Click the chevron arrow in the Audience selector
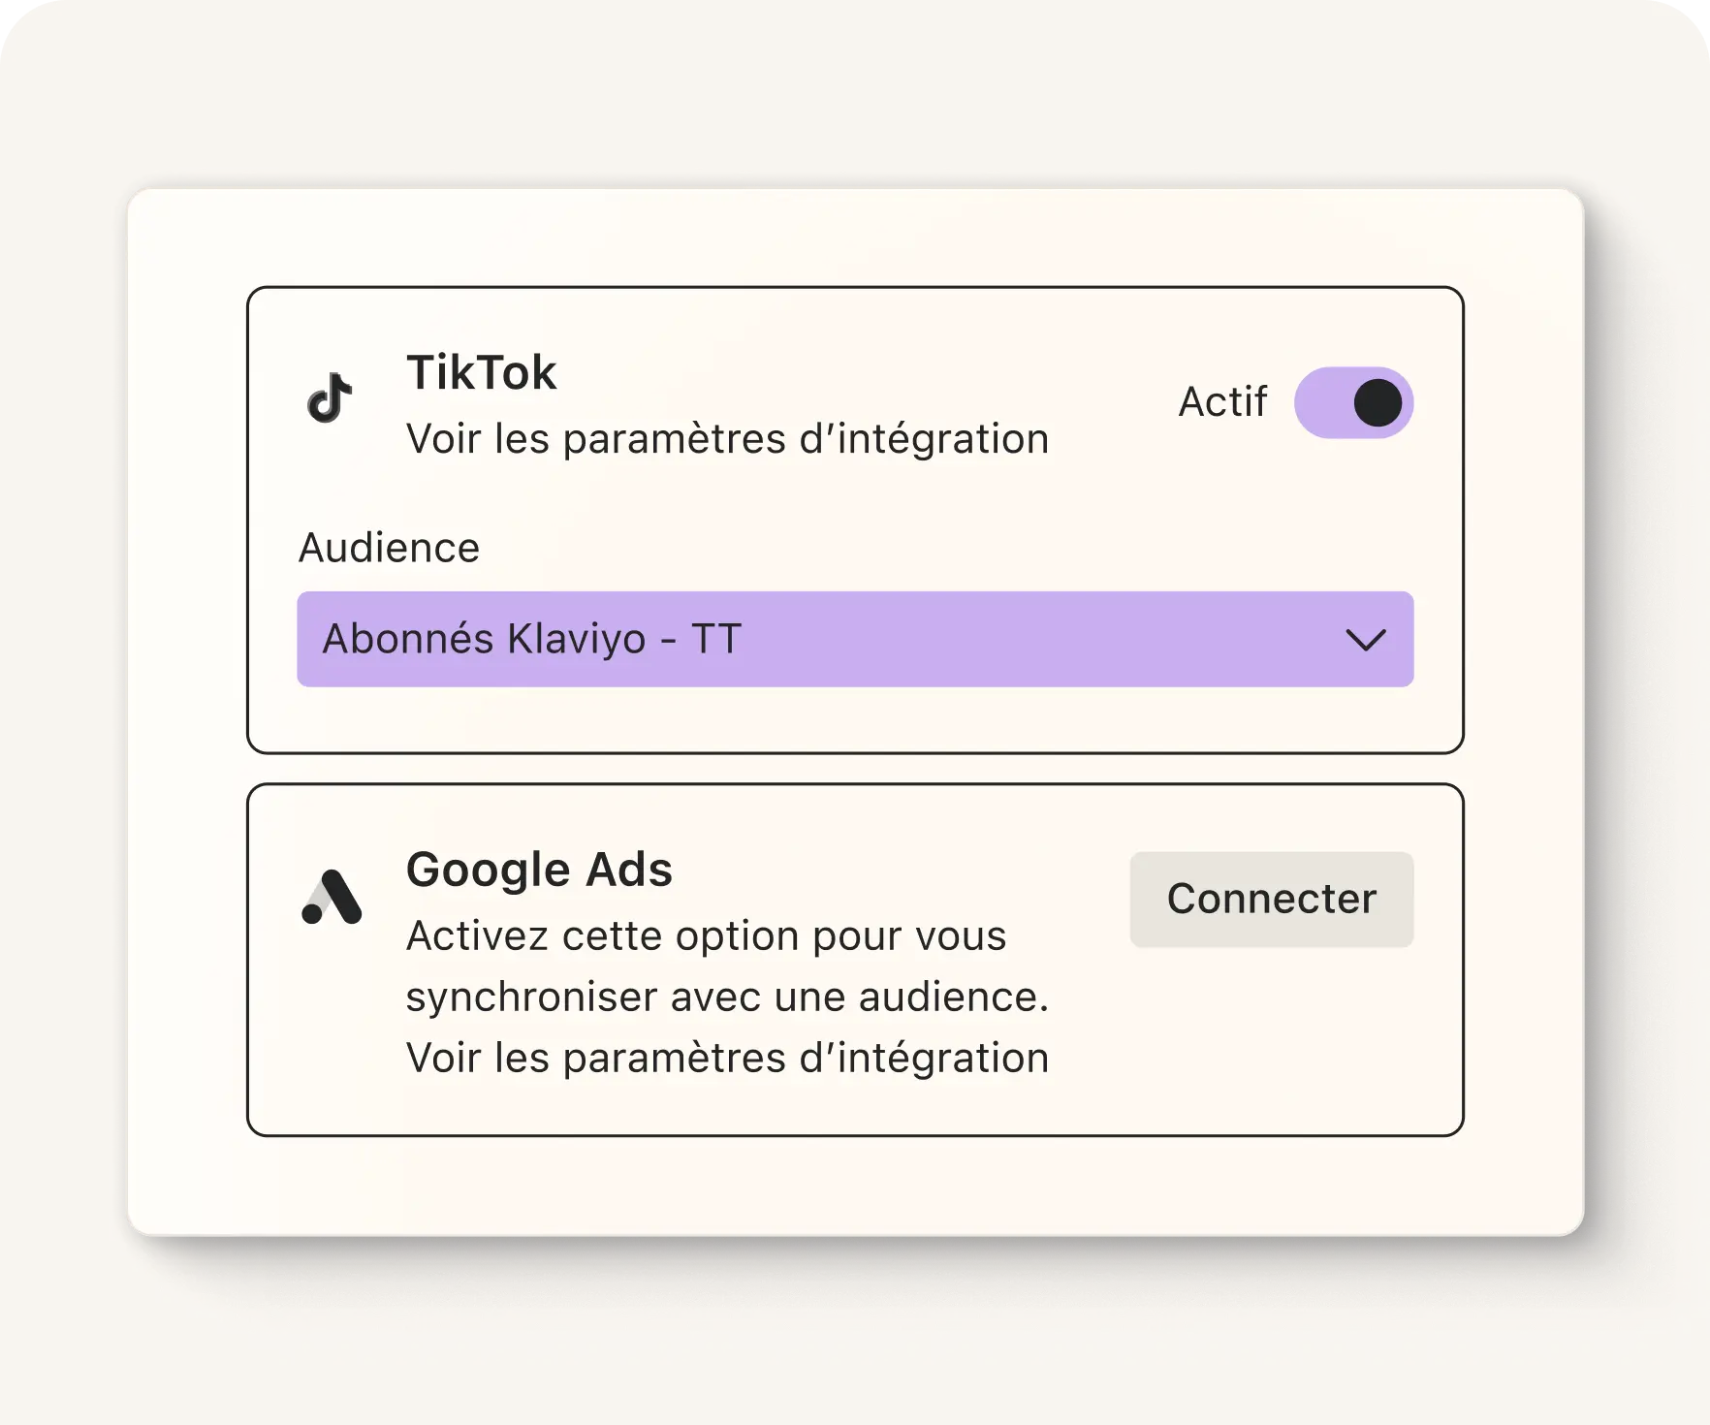1710x1425 pixels. tap(1365, 640)
